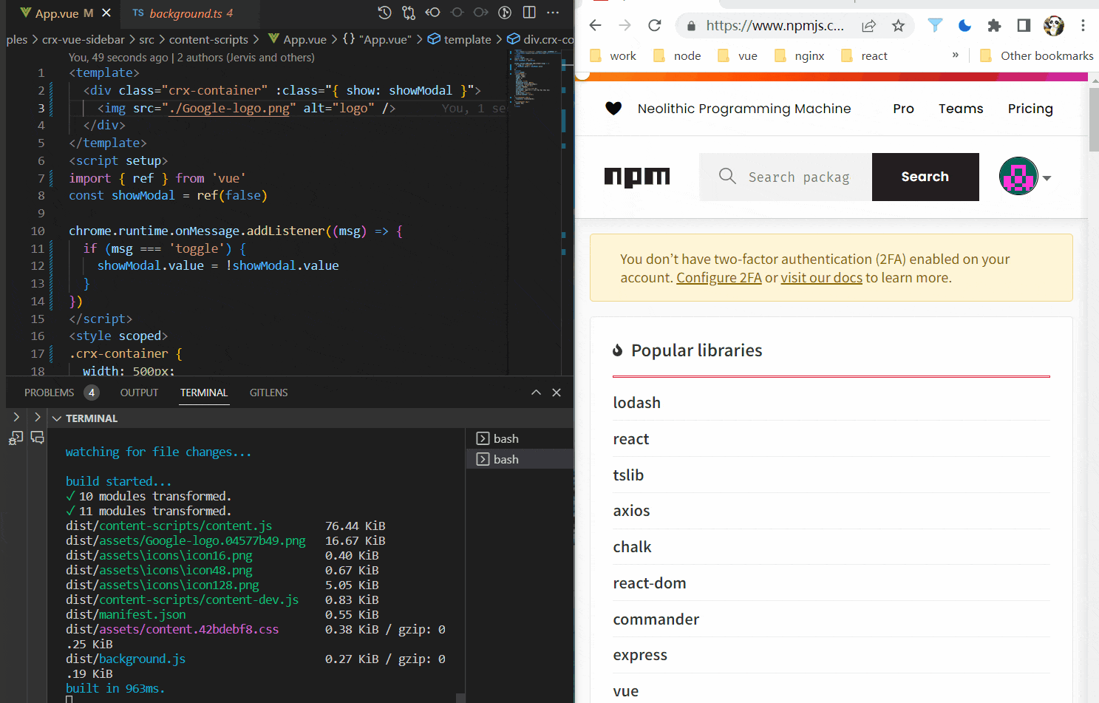Viewport: 1099px width, 703px height.
Task: Open the template breadcrumb symbol
Action: [x=460, y=39]
